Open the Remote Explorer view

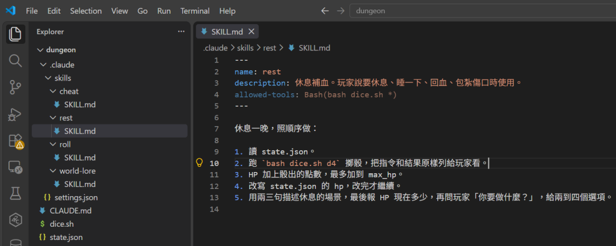(x=15, y=167)
